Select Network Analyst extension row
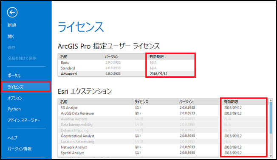The image size is (277, 160). [163, 147]
